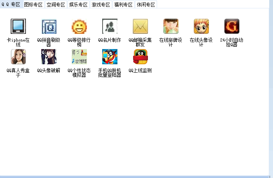Switch to the QQ专区 tab
The image size is (273, 178).
pyautogui.click(x=11, y=5)
